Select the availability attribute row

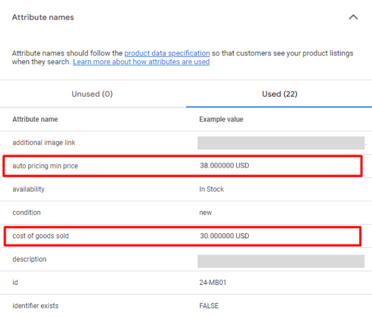pyautogui.click(x=186, y=189)
